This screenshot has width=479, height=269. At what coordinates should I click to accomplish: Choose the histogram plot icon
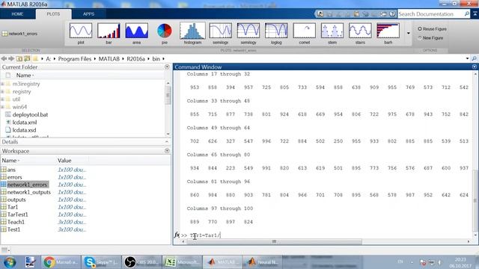[x=192, y=34]
